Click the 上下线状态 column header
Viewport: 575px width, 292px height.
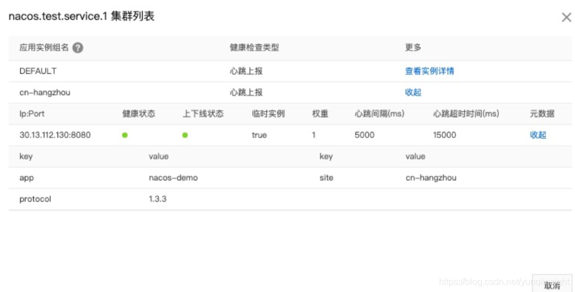point(203,113)
